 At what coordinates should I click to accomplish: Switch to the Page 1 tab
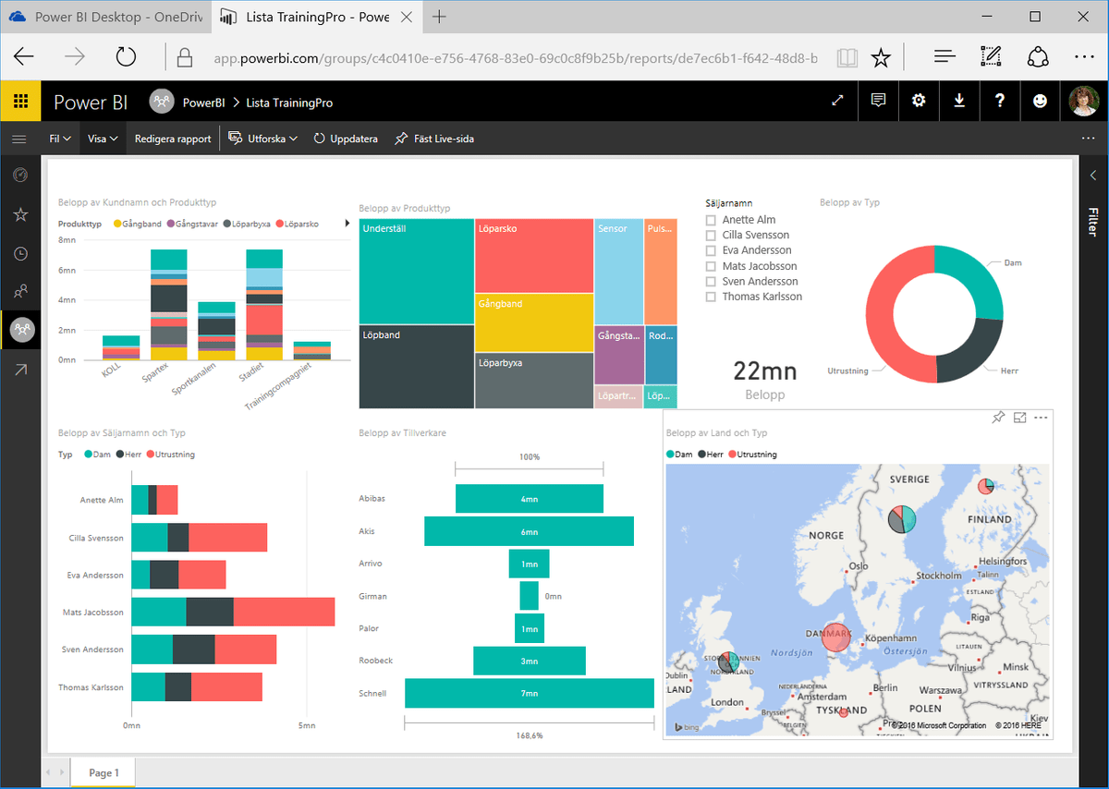(102, 772)
